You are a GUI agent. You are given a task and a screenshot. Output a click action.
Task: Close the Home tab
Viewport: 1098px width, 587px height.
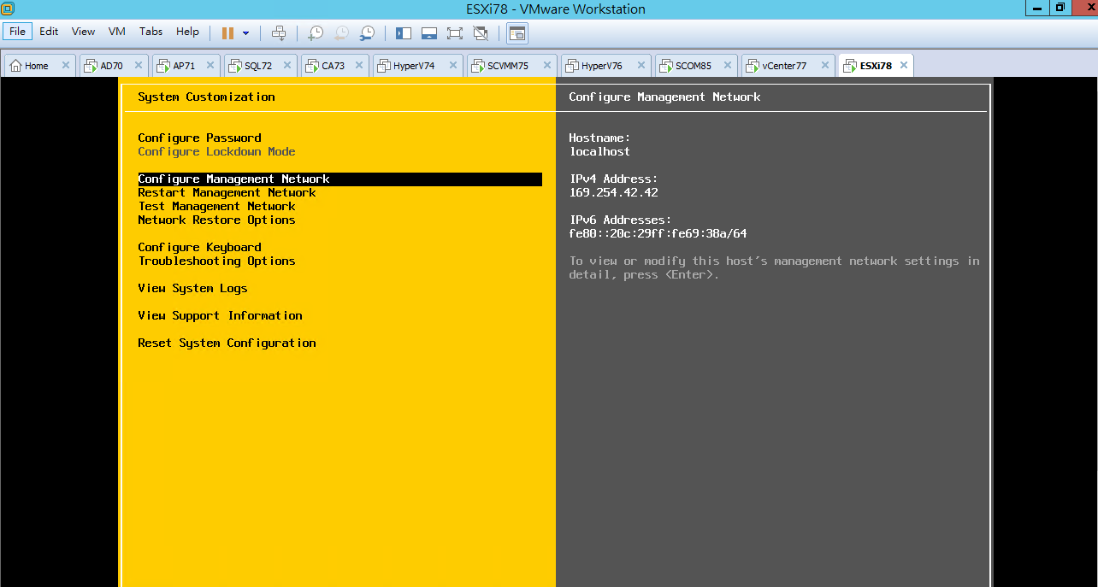point(66,66)
